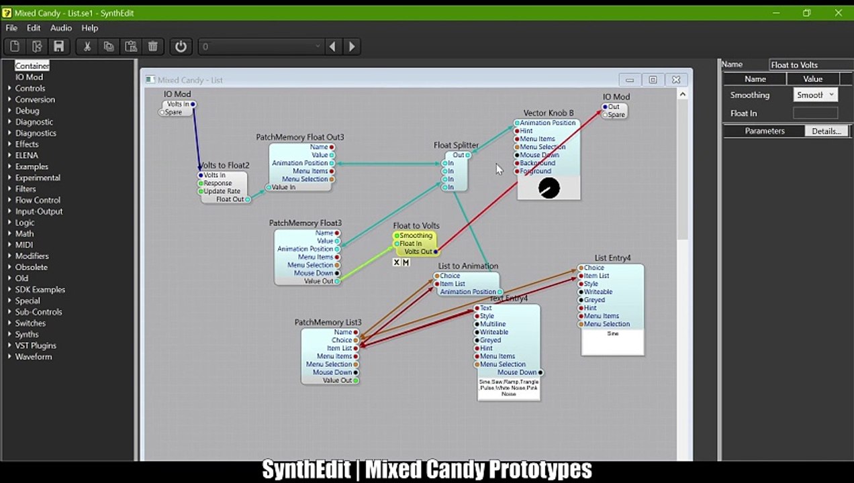Open the Smoothing value dropdown

[x=815, y=95]
